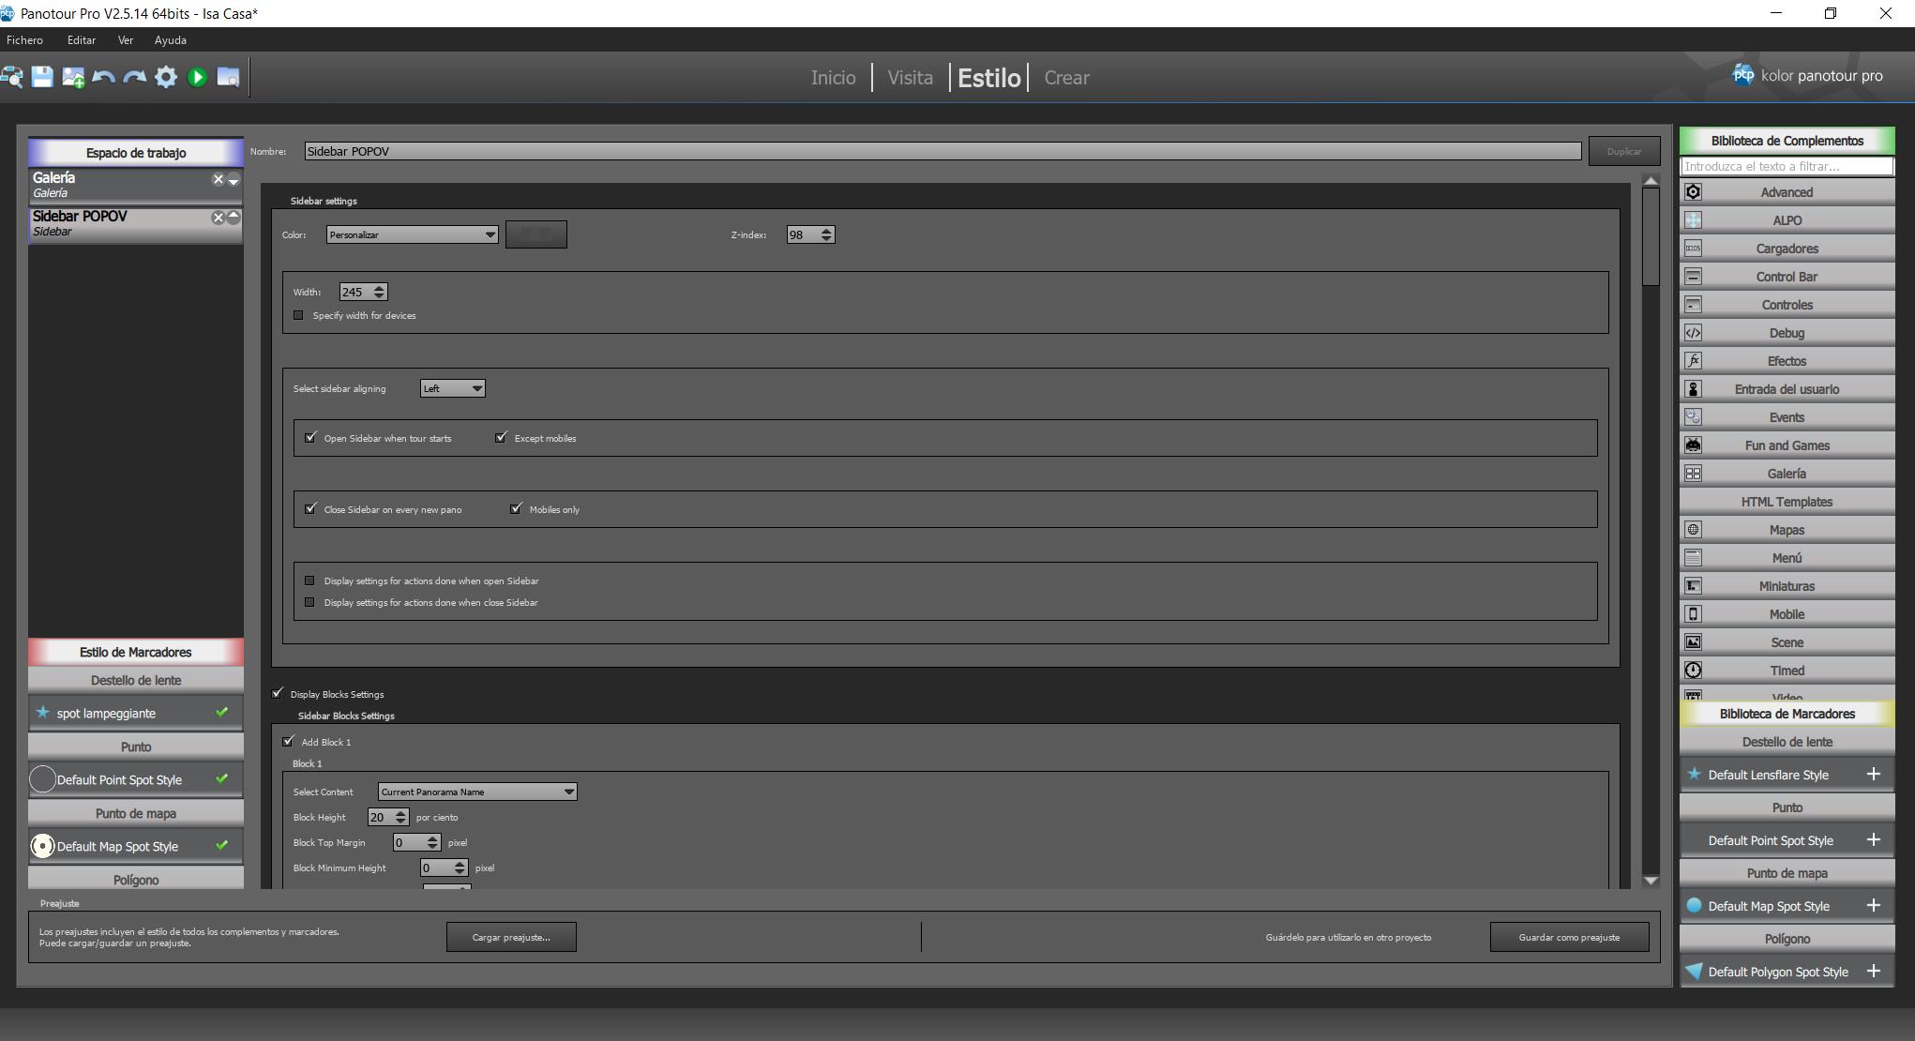Enable Specify width for devices checkbox

click(298, 315)
